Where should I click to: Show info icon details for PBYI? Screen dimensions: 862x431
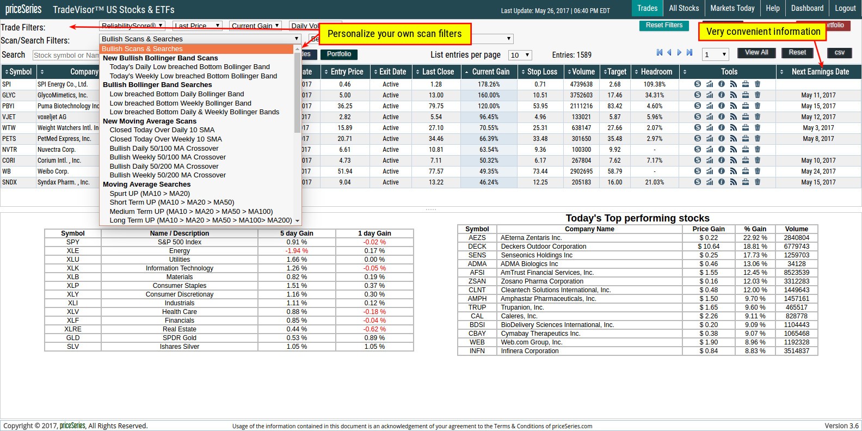722,106
